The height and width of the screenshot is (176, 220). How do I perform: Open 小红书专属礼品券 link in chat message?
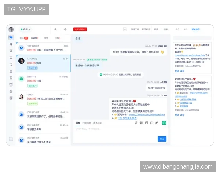coord(127,118)
